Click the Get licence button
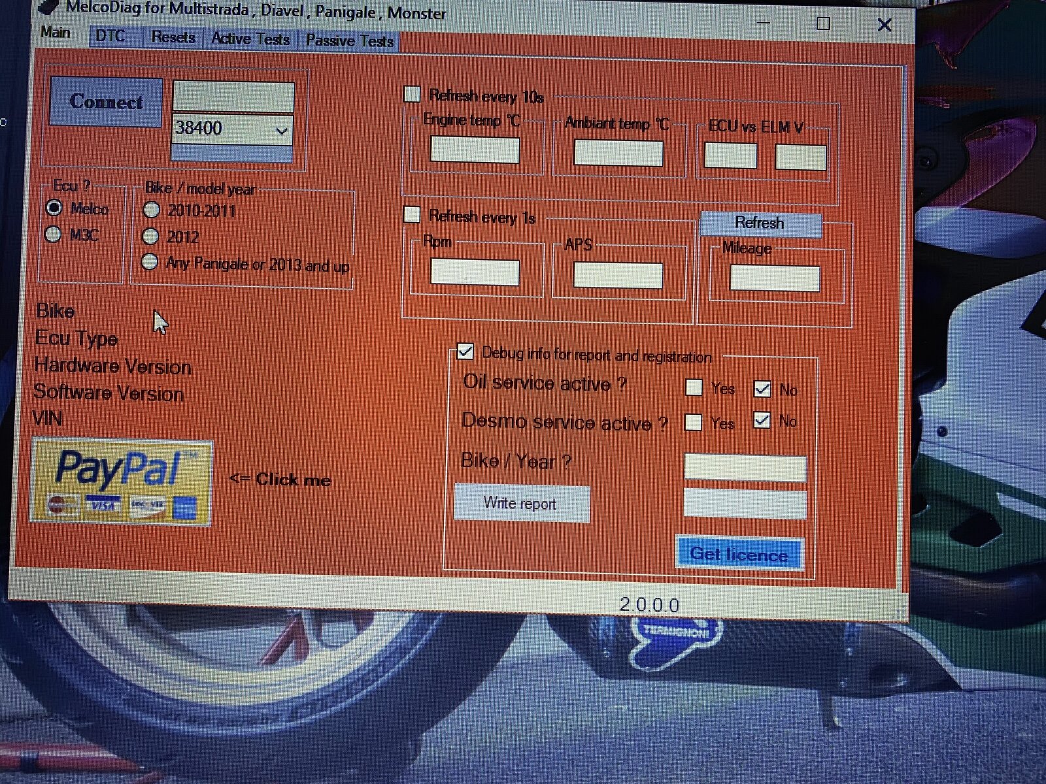Image resolution: width=1046 pixels, height=784 pixels. pyautogui.click(x=739, y=555)
